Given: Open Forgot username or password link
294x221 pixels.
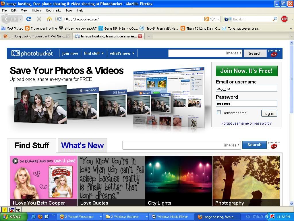Looking at the screenshot, I should coord(246,123).
